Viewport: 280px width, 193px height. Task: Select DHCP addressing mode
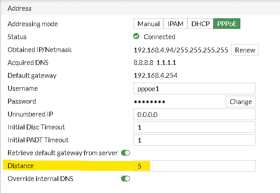[200, 24]
